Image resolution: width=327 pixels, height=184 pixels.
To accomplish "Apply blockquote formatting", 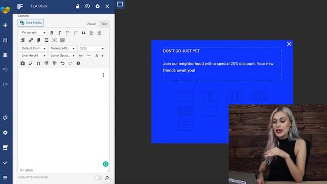I will pos(83,33).
